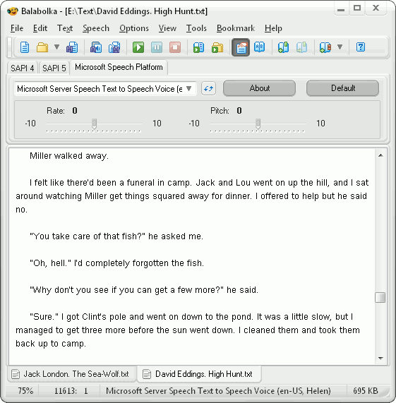Click the voice list refresh arrows icon
Image resolution: width=396 pixels, height=403 pixels.
[208, 89]
